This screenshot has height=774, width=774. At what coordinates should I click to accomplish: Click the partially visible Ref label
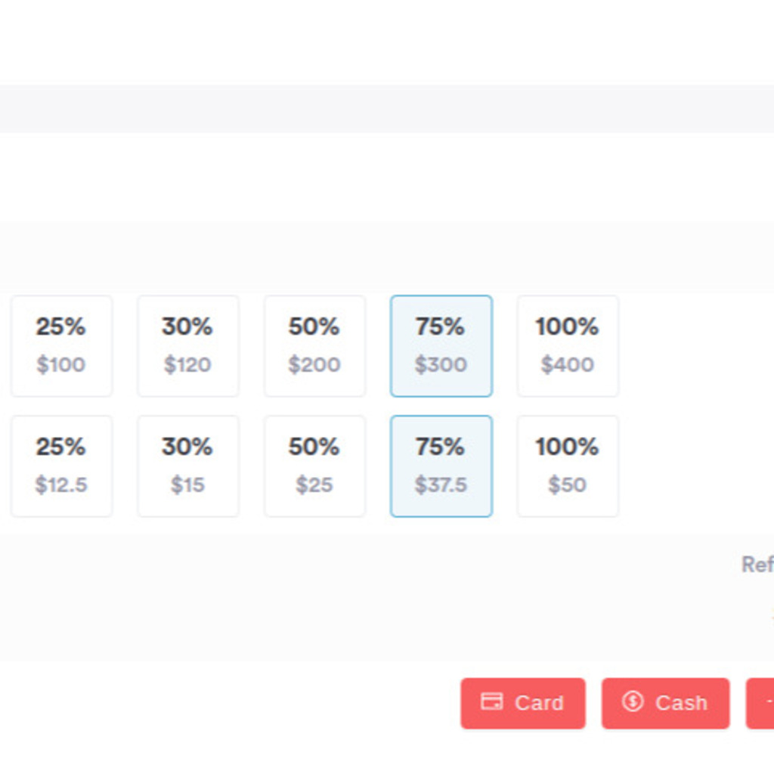tap(757, 564)
